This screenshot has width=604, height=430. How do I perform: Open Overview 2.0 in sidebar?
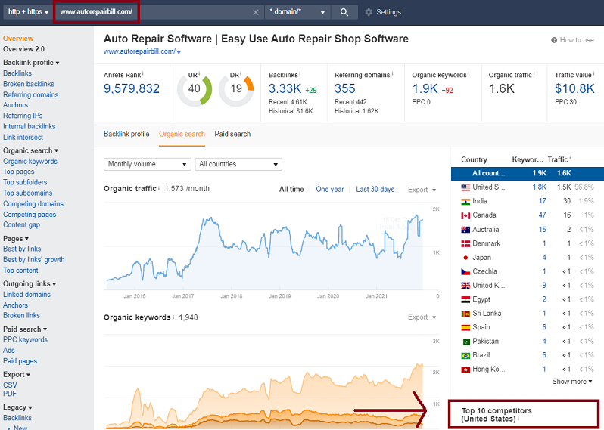tap(24, 49)
